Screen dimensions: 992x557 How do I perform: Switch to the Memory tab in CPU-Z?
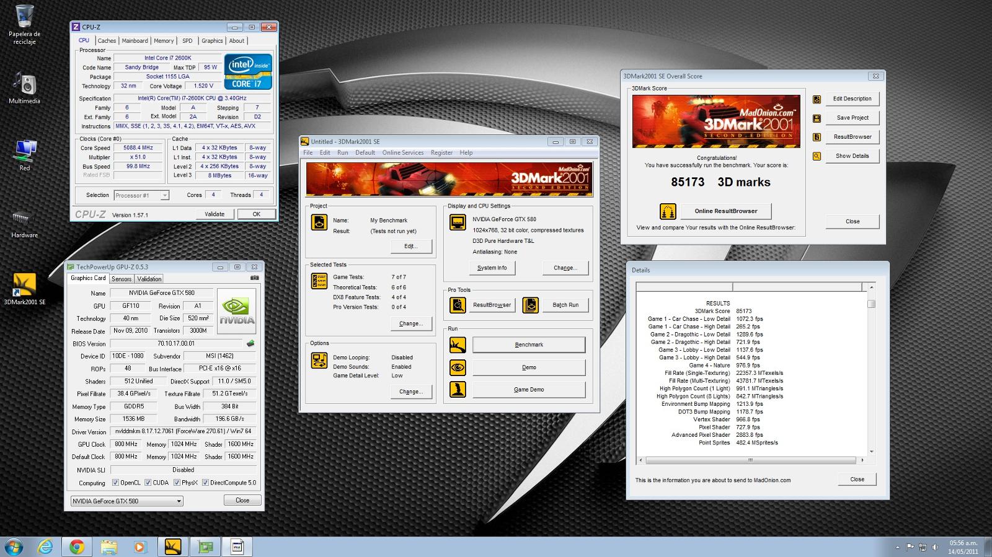(x=164, y=41)
